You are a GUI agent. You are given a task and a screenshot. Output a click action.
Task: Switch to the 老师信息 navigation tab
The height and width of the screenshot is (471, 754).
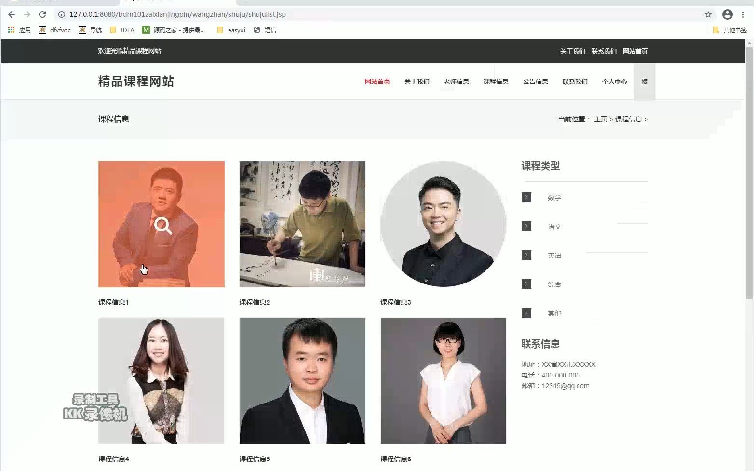pos(456,81)
